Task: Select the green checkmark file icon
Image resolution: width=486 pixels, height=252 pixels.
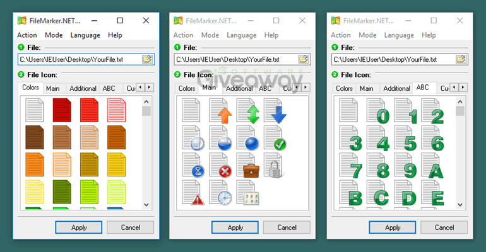Action: 275,138
